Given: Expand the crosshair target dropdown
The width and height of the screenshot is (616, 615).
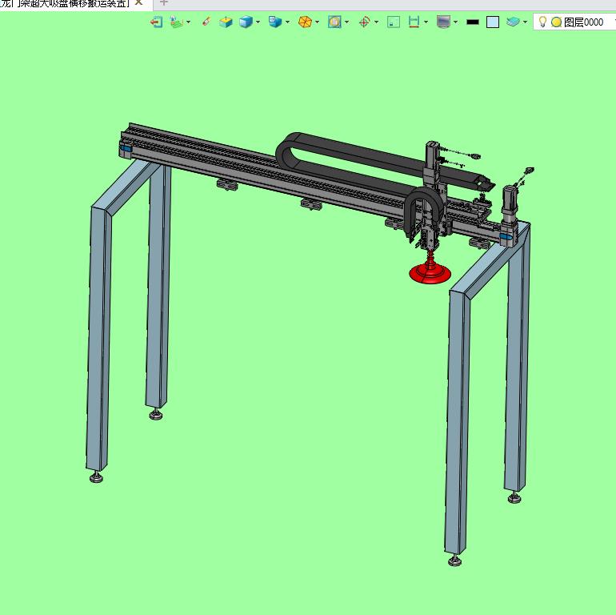Looking at the screenshot, I should pyautogui.click(x=376, y=22).
